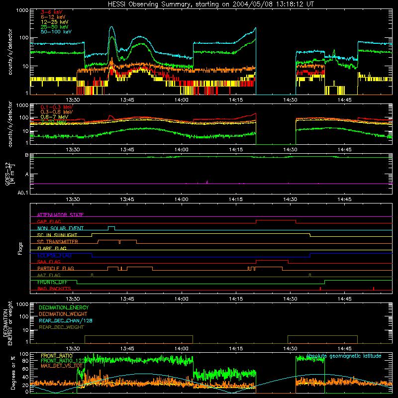Screen dimensions: 398x398
Task: Select the SC_TRANSMITTER flag label
Action: click(x=57, y=242)
